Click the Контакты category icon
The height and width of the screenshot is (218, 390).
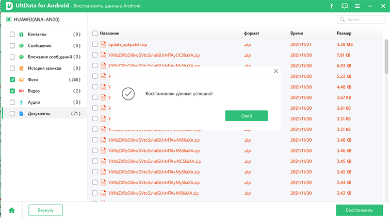click(x=22, y=34)
